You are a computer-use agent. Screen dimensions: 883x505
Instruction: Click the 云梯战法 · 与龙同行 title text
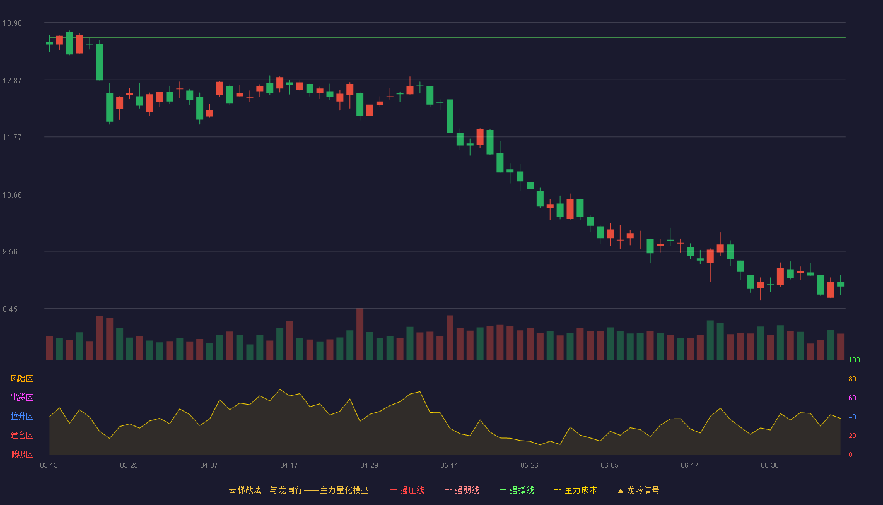(265, 490)
